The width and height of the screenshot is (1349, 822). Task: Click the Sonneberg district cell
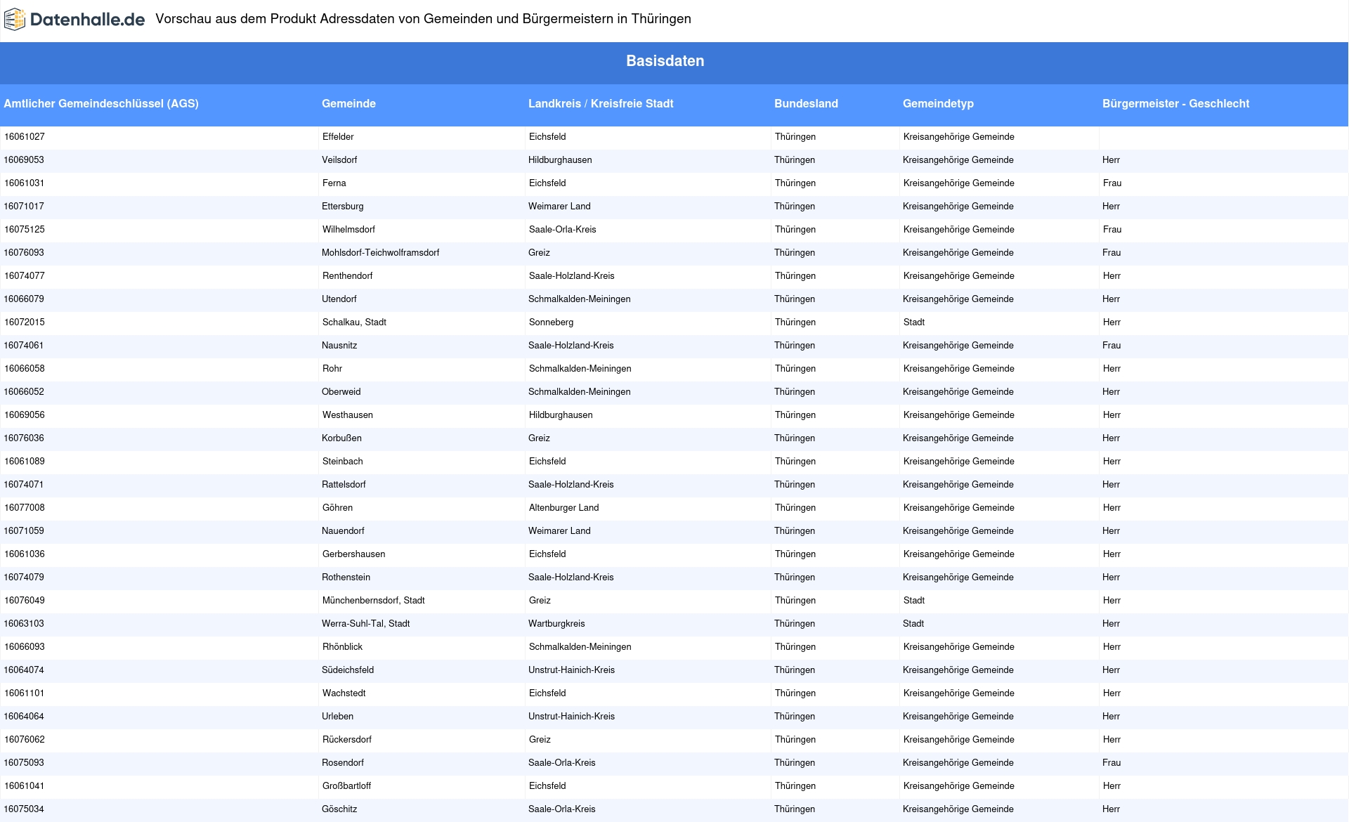(552, 322)
